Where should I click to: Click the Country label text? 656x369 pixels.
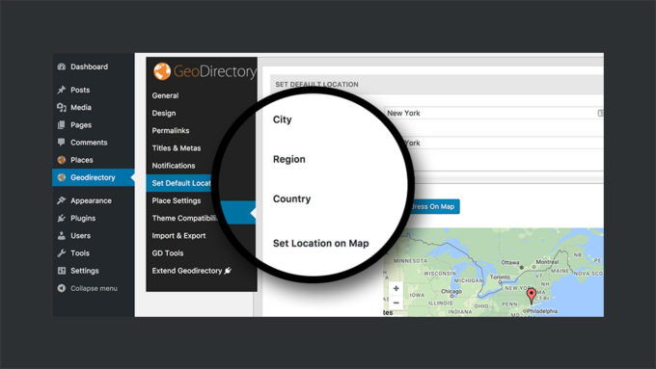coord(291,198)
